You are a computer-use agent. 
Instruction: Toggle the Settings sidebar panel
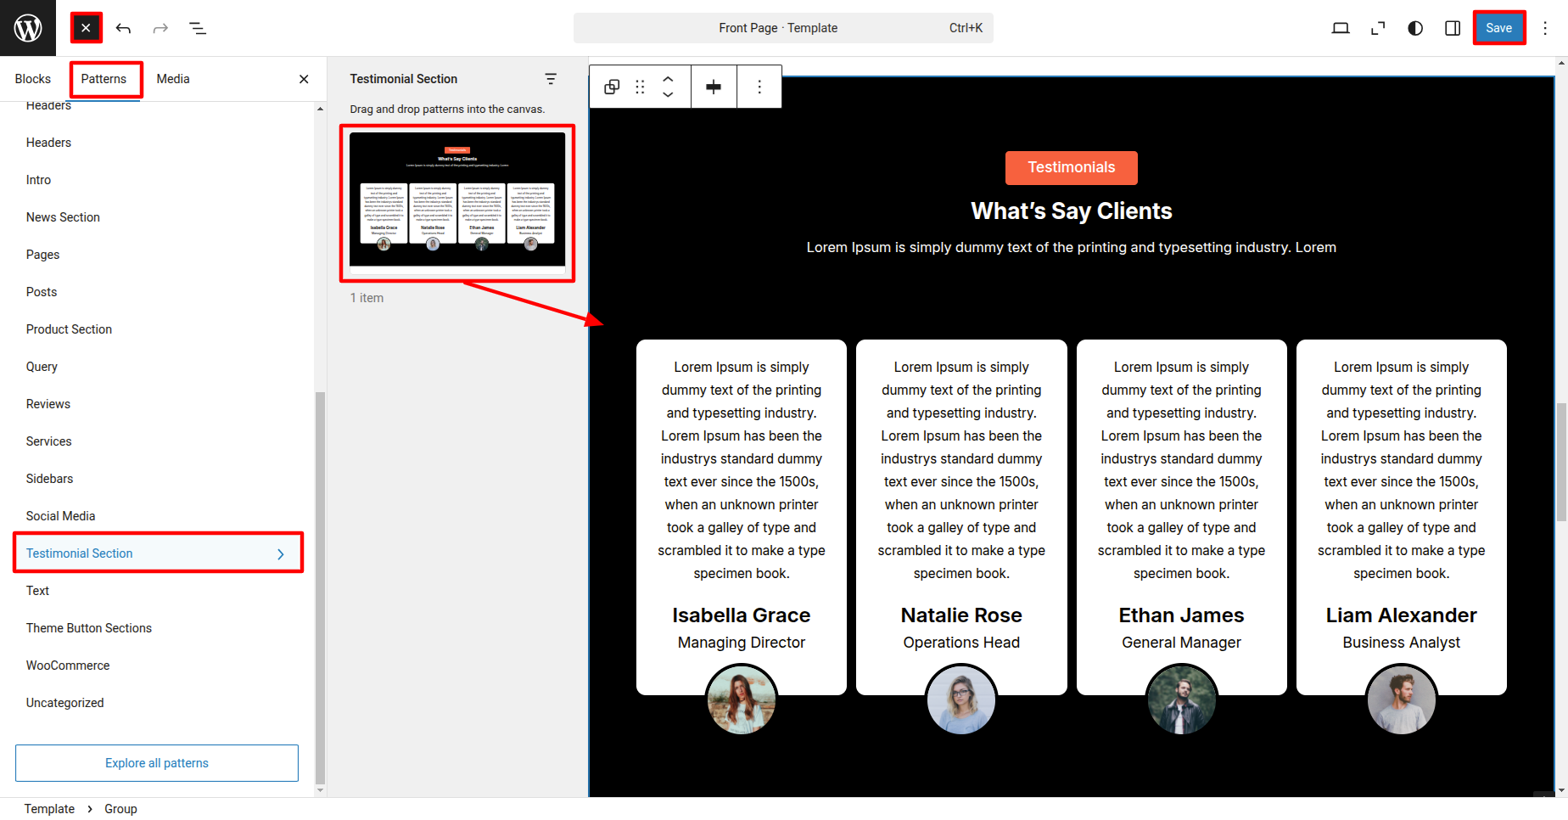point(1453,28)
